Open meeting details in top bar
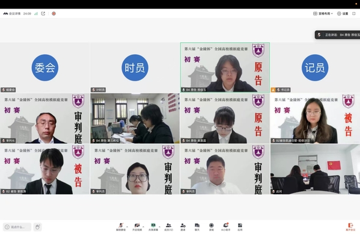Image resolution: width=360 pixels, height=234 pixels. pyautogui.click(x=12, y=14)
